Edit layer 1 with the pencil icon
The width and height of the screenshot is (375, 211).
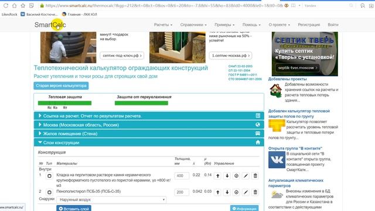(246, 176)
